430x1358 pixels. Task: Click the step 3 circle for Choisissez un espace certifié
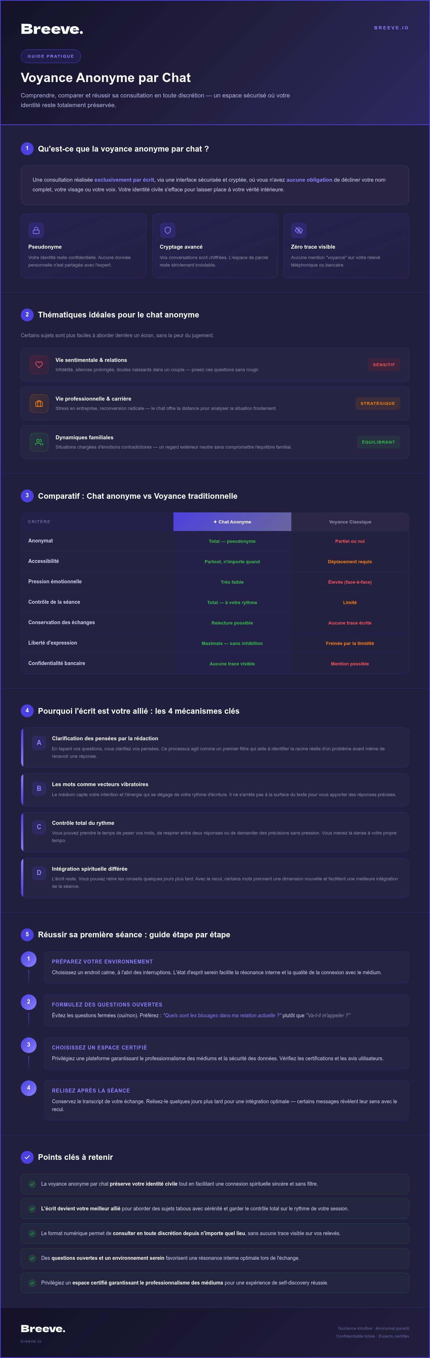[28, 1045]
